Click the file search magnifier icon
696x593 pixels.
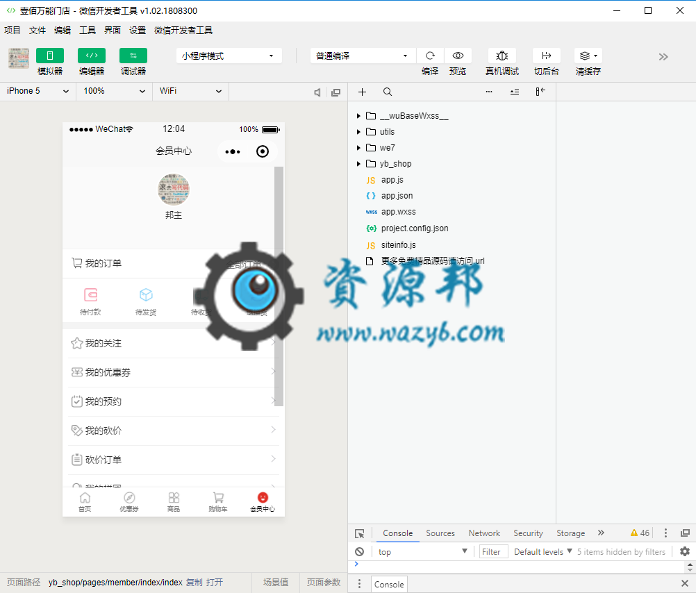pyautogui.click(x=388, y=92)
